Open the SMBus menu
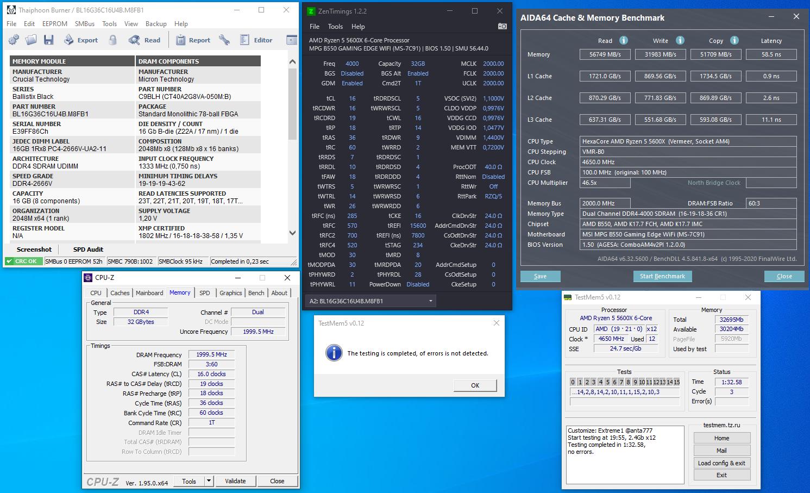This screenshot has height=493, width=810. (85, 24)
